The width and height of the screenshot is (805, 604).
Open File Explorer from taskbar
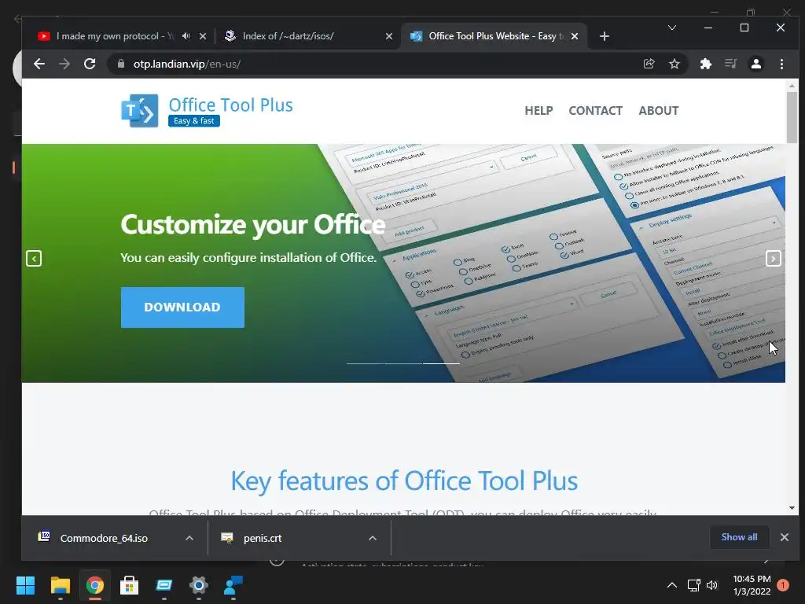point(60,585)
